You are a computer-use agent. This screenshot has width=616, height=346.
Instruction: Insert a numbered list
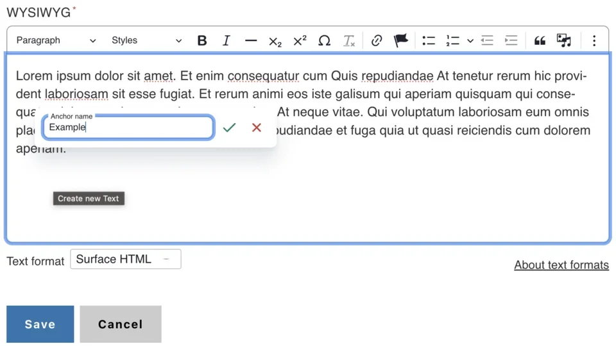pos(453,40)
